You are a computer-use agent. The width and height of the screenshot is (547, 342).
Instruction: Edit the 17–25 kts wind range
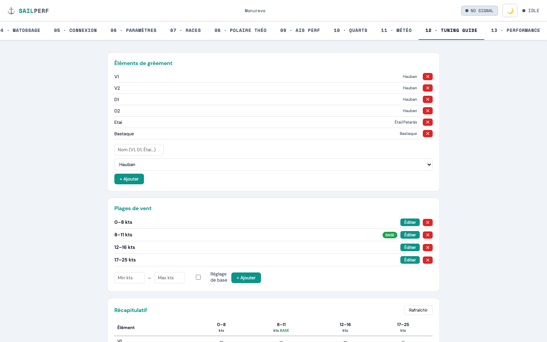click(410, 260)
